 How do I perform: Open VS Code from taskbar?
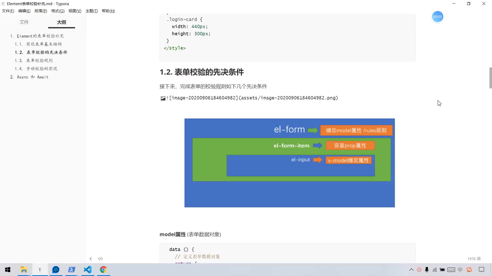pyautogui.click(x=88, y=270)
